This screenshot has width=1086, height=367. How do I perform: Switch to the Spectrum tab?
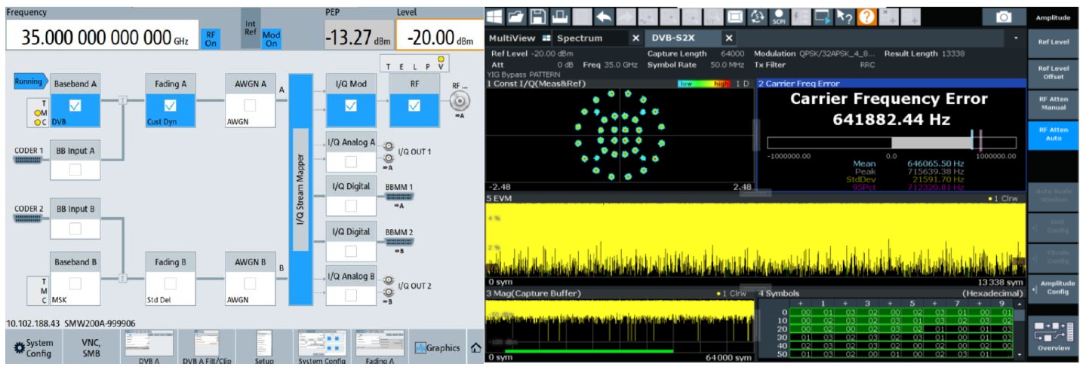pos(579,38)
